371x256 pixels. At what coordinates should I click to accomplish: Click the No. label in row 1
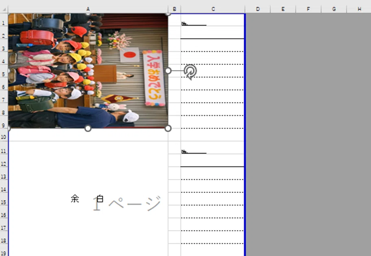tap(185, 24)
